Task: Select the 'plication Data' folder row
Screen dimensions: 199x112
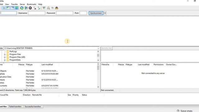Action: (49, 77)
